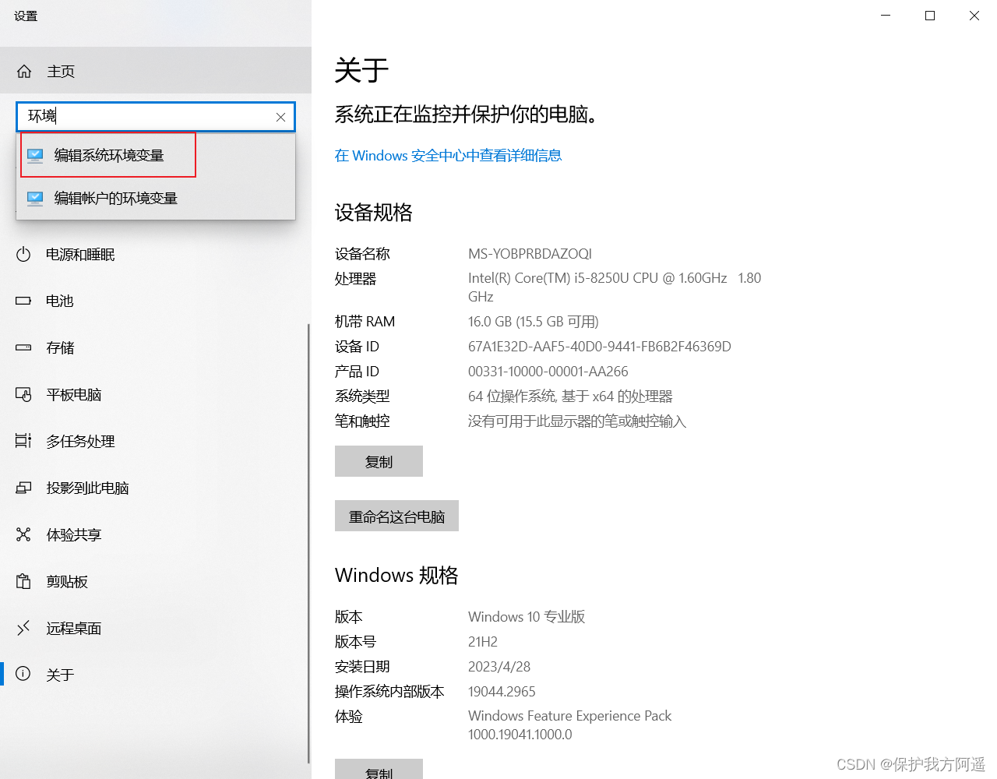Open 投影到此电脑 settings
The height and width of the screenshot is (779, 997).
point(154,488)
